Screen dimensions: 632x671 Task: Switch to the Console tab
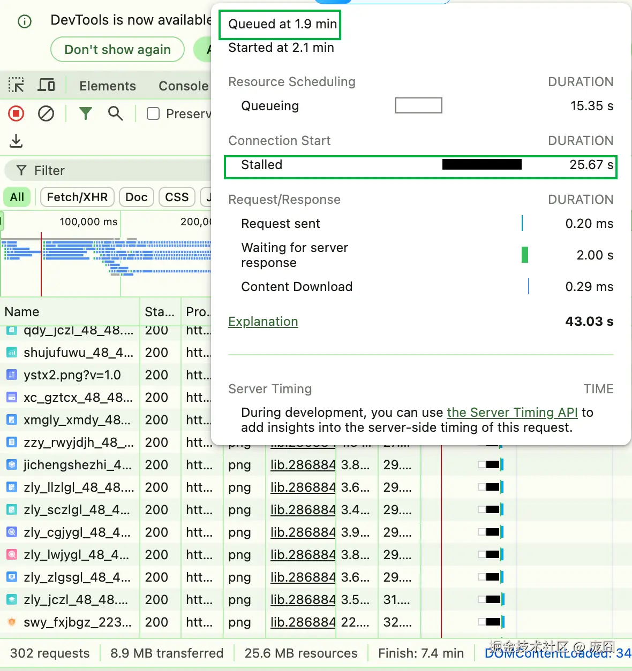[184, 86]
